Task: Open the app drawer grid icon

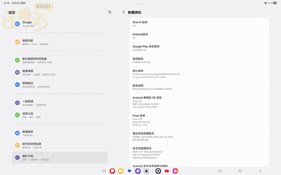Action: (104, 171)
